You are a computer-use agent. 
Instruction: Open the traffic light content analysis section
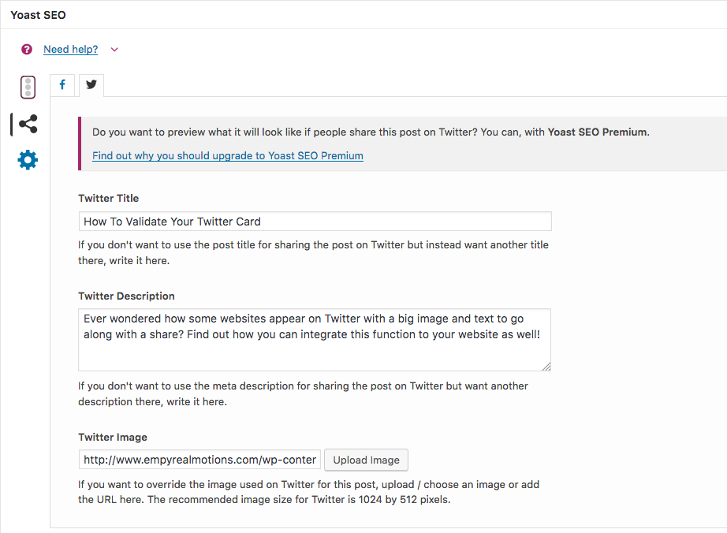(28, 88)
